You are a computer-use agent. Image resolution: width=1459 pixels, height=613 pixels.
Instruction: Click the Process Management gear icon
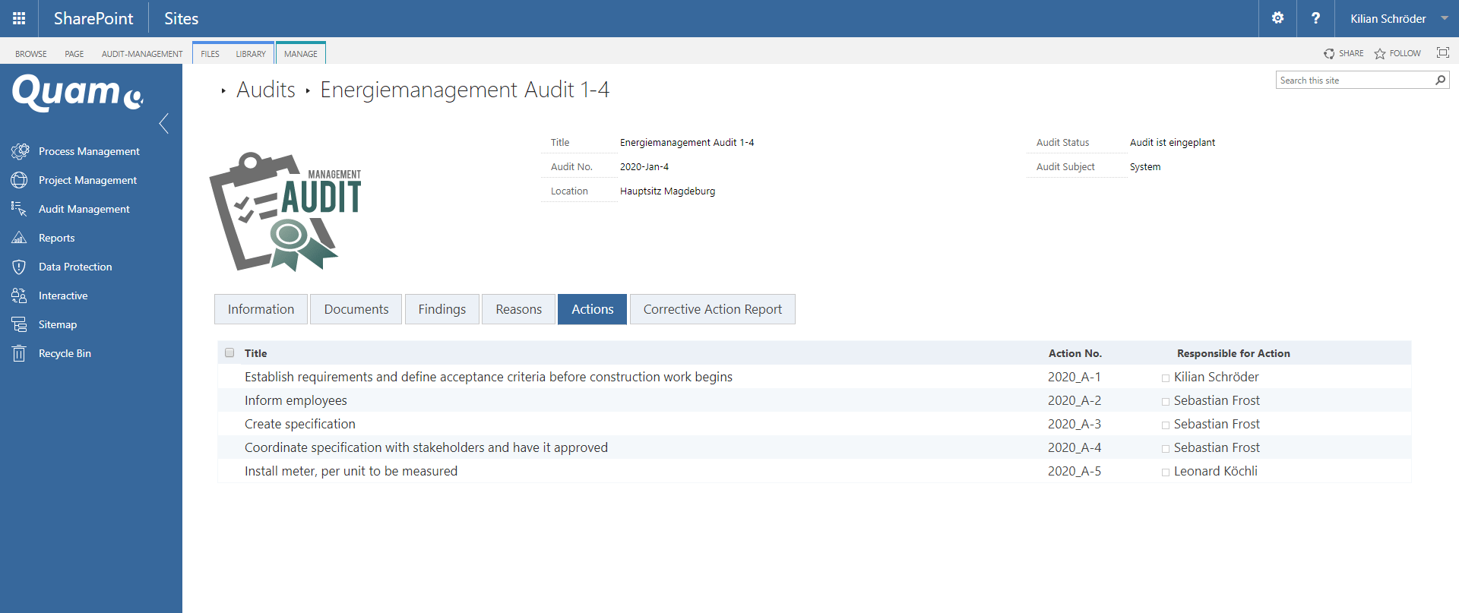[x=20, y=151]
